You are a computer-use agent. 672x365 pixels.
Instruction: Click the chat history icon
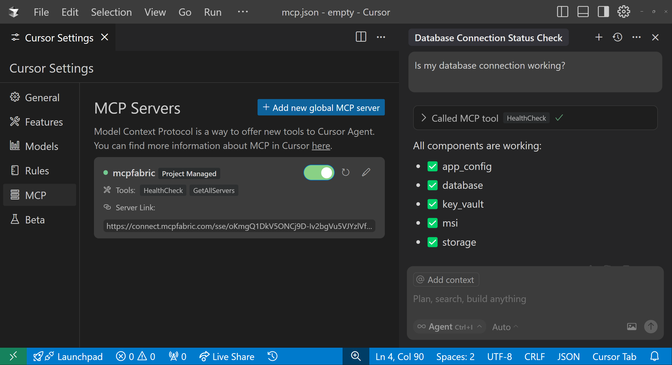click(x=617, y=37)
